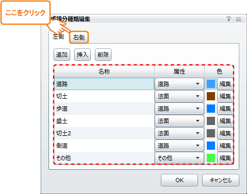Image resolution: width=247 pixels, height=194 pixels.
Task: Expand attribute dropdown for 切土2 row
Action: 179,133
